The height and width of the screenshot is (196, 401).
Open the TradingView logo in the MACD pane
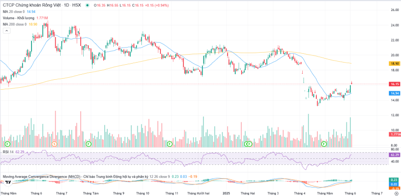click(8, 182)
